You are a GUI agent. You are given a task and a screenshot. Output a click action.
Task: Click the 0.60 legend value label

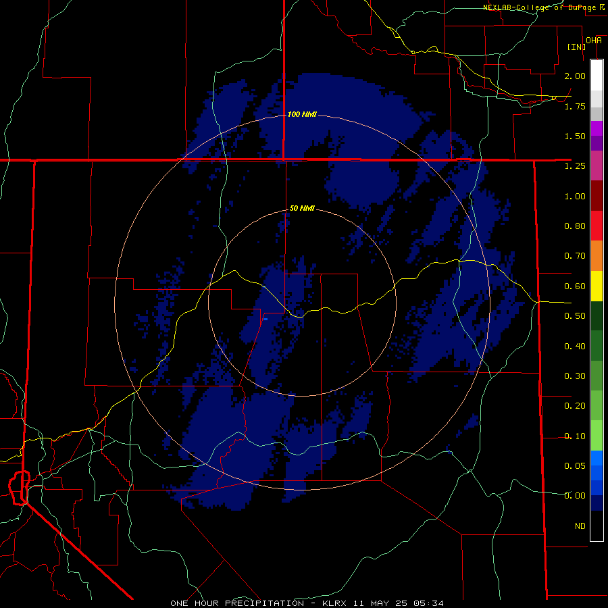click(575, 286)
